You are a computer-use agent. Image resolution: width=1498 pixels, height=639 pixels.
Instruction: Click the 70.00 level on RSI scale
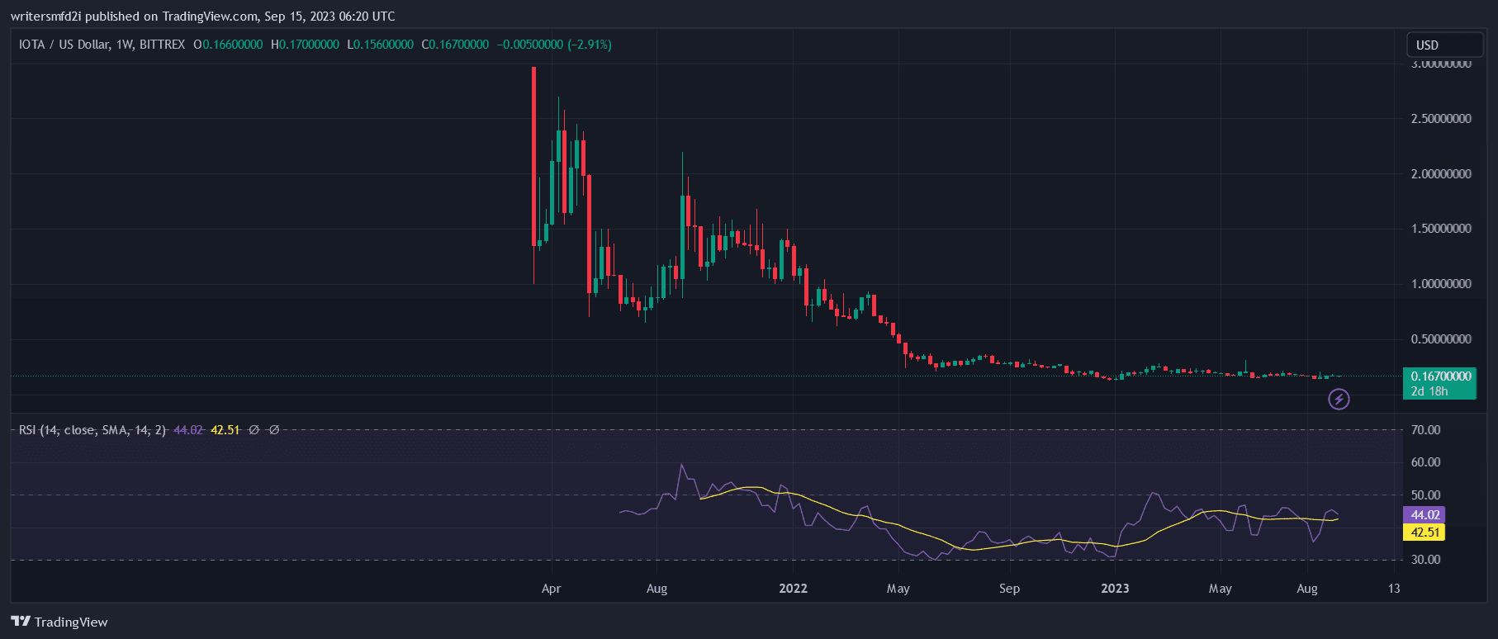[x=1425, y=429]
